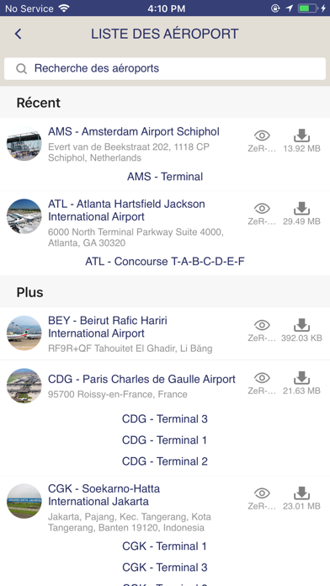Screen dimensions: 330x586
Task: Tap the location arrow in status bar
Action: pyautogui.click(x=290, y=8)
